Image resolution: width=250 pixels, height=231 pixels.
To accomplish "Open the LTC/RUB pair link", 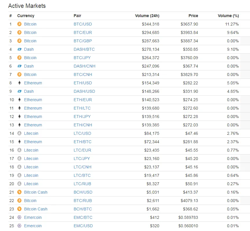I will (82, 184).
